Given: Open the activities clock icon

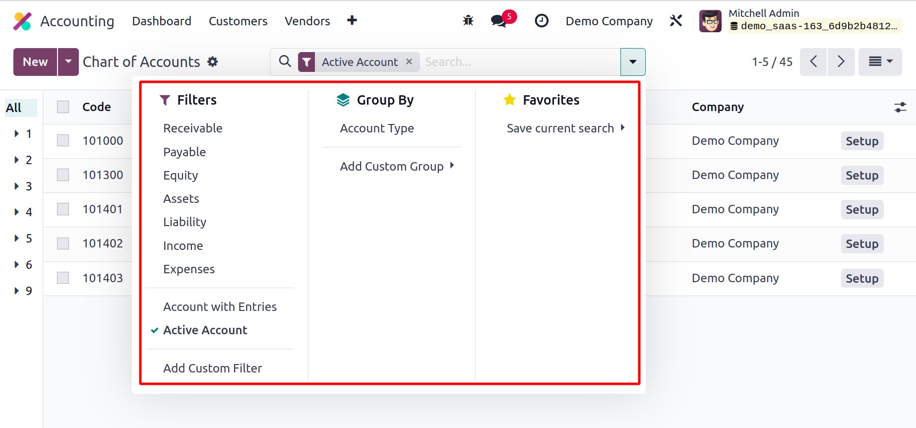Looking at the screenshot, I should [541, 21].
